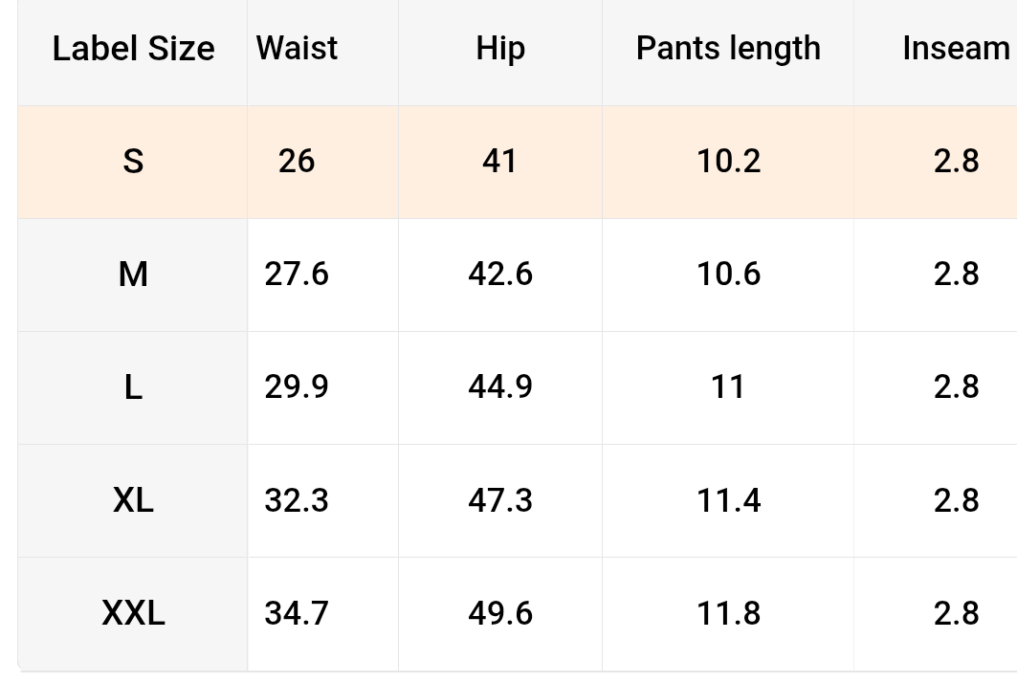Select the highlighted S size row label
This screenshot has height=683, width=1017.
[133, 162]
